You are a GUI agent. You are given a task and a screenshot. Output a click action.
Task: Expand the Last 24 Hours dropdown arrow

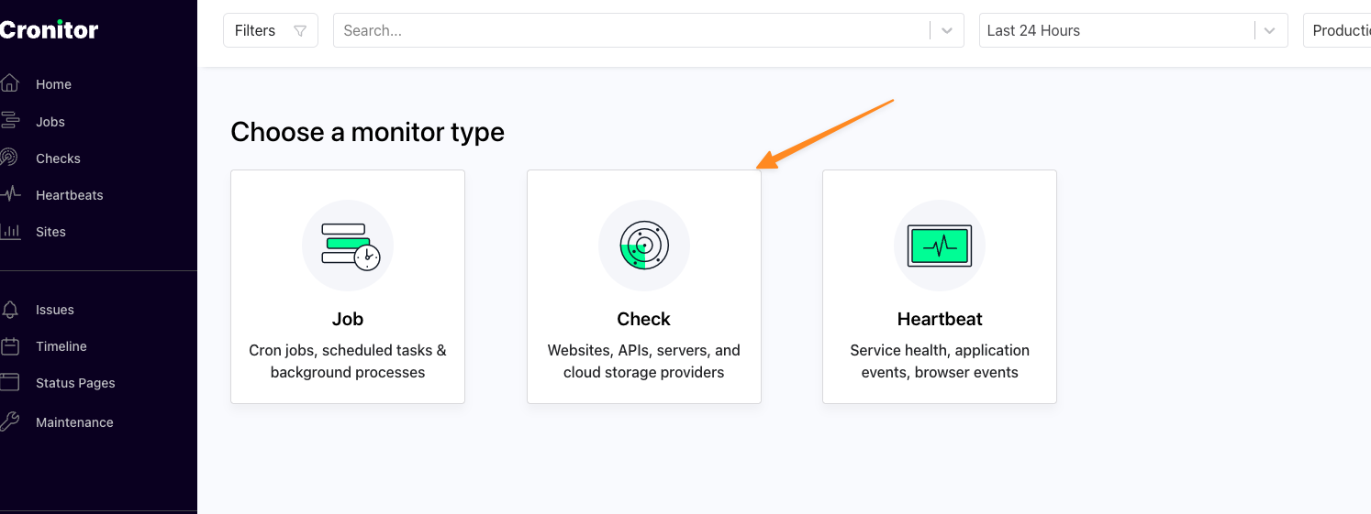click(1269, 30)
